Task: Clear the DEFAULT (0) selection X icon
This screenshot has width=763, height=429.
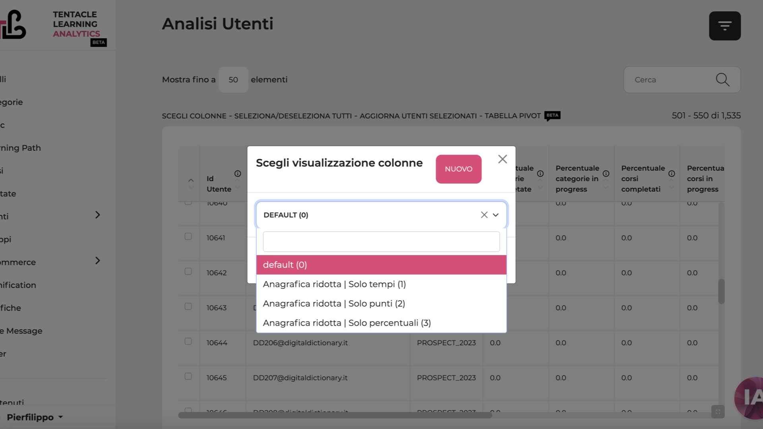Action: (484, 215)
